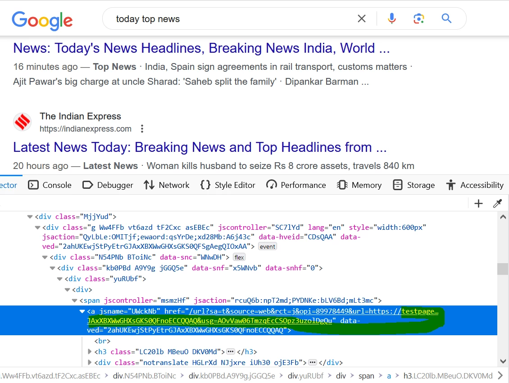Screen dimensions: 509x383
Task: Collapse the div class kb0PBd node
Action: click(52, 268)
